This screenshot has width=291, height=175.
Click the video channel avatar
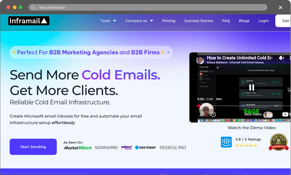click(200, 60)
